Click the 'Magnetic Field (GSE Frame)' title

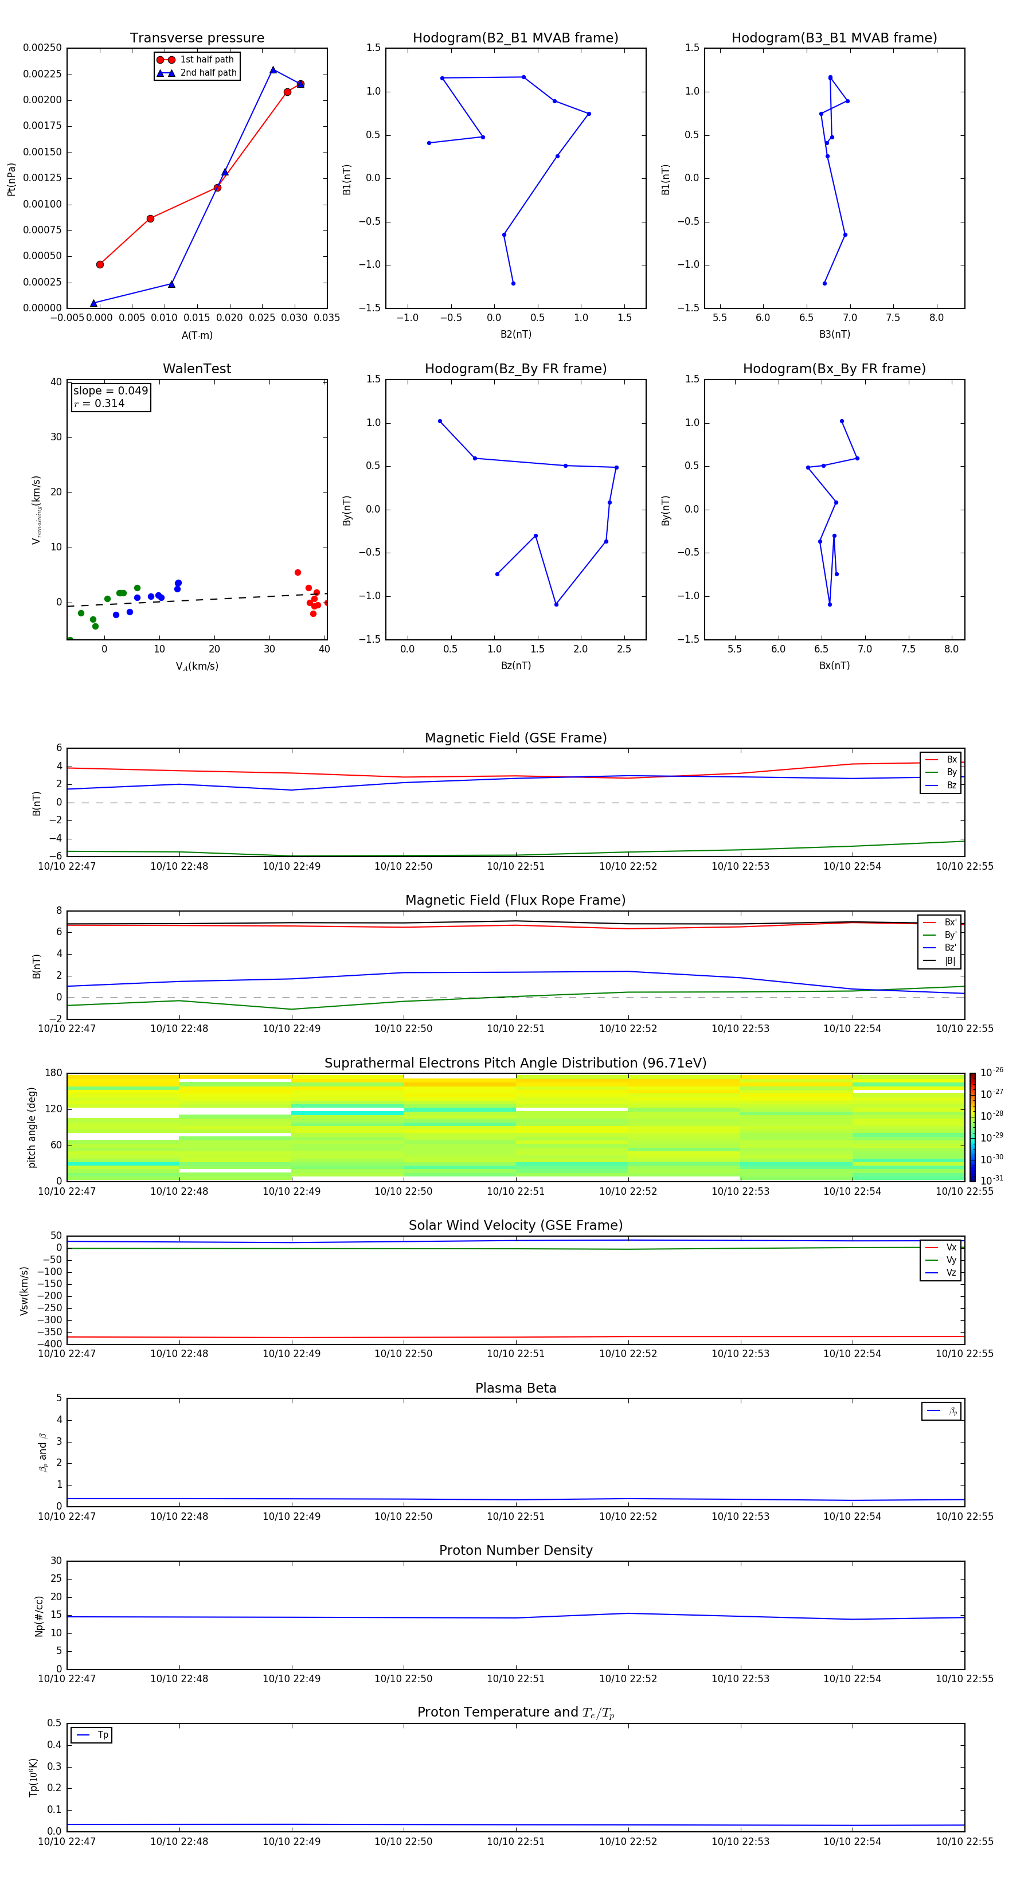tap(515, 738)
